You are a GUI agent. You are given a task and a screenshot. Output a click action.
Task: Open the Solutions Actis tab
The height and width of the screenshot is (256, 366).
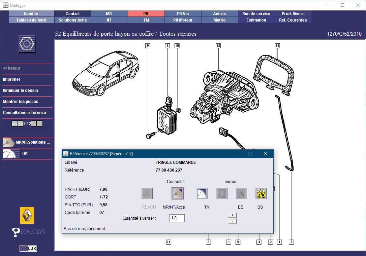[x=72, y=20]
